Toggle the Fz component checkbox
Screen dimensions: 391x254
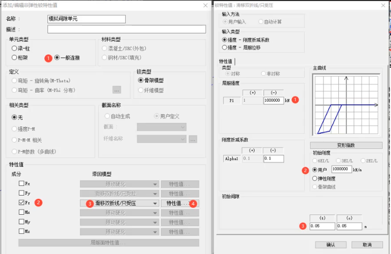click(21, 203)
